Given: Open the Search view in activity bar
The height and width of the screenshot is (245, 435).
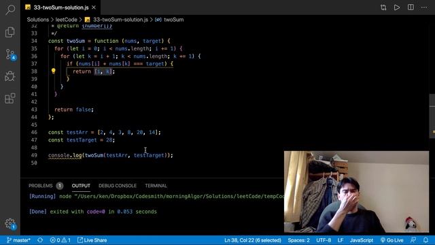Looking at the screenshot, I should (x=10, y=10).
